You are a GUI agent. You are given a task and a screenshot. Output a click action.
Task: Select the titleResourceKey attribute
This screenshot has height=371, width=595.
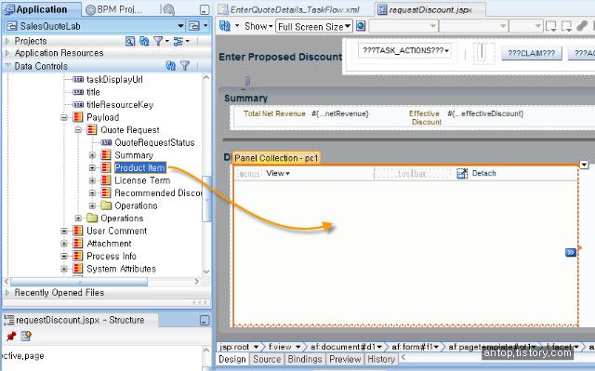pos(120,104)
